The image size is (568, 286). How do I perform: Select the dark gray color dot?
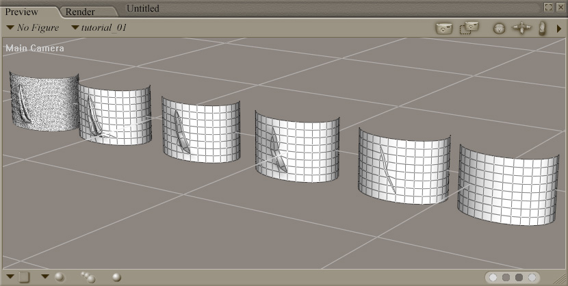[519, 278]
